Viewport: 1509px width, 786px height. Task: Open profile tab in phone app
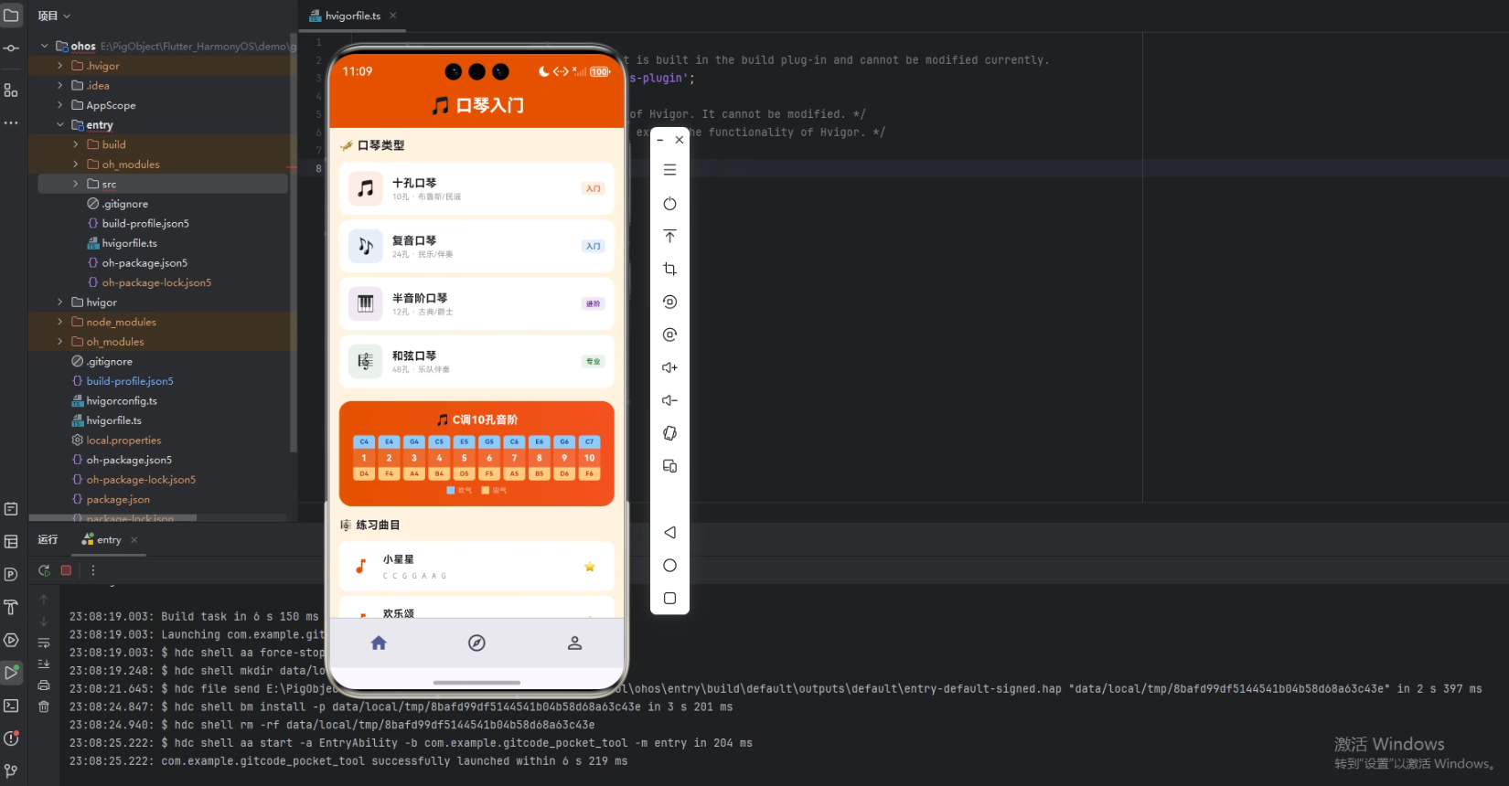coord(574,643)
